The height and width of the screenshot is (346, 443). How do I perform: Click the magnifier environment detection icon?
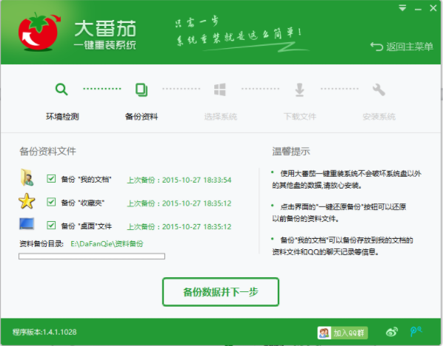coord(61,89)
